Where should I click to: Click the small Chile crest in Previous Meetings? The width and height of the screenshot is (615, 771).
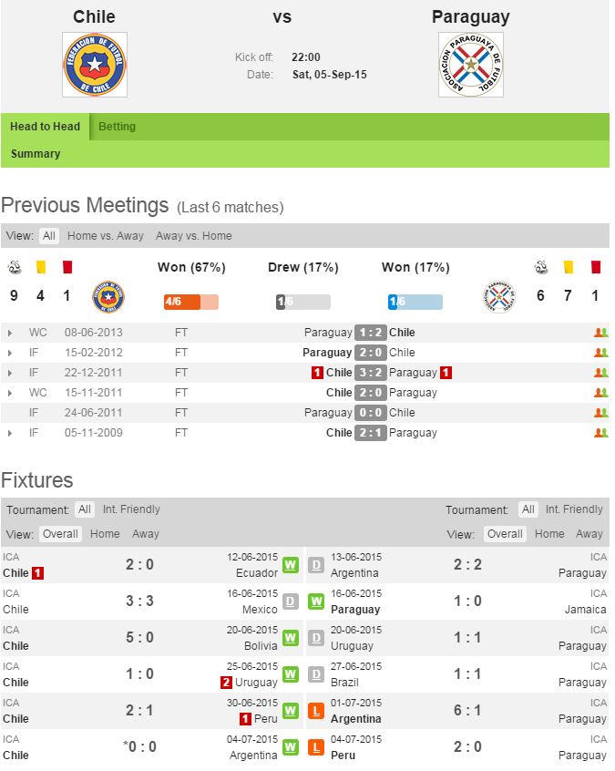pyautogui.click(x=108, y=297)
